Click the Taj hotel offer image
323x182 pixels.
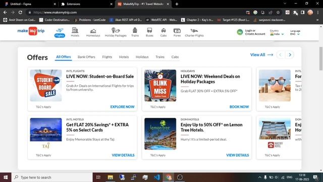tap(46, 133)
